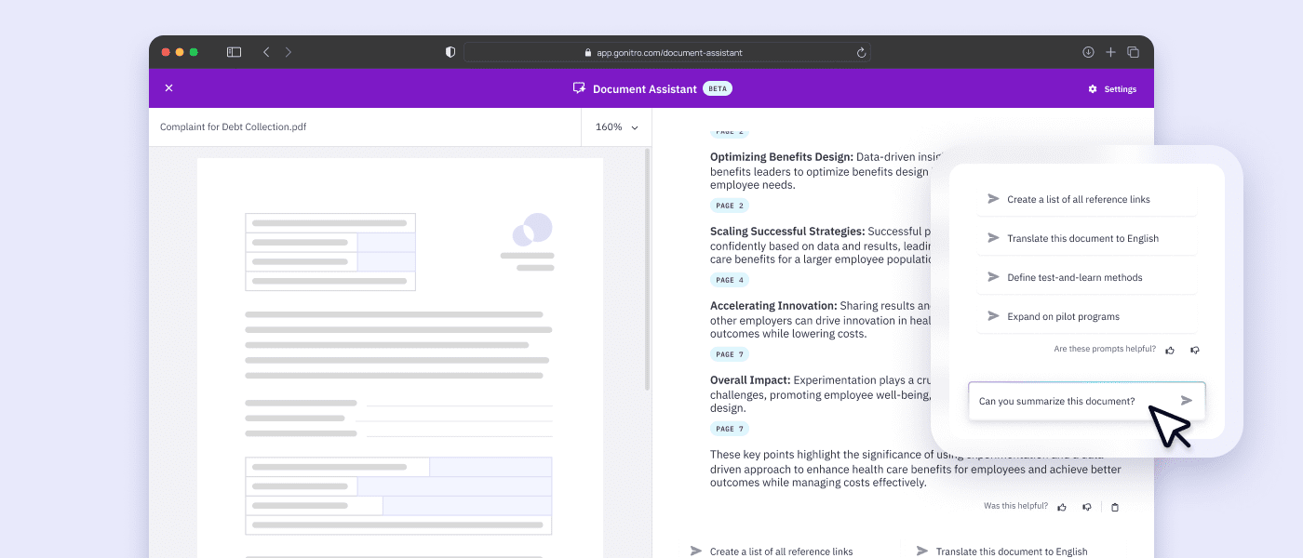
Task: Choose 'Define test-and-learn methods' prompt
Action: 1074,277
